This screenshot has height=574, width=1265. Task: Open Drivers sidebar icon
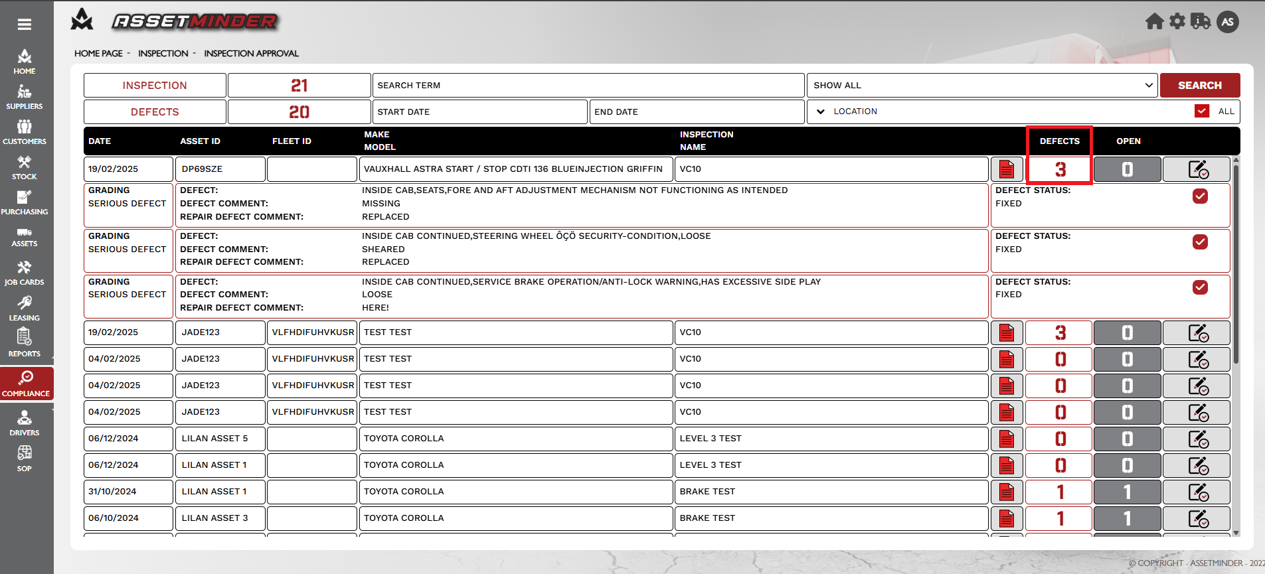(25, 423)
